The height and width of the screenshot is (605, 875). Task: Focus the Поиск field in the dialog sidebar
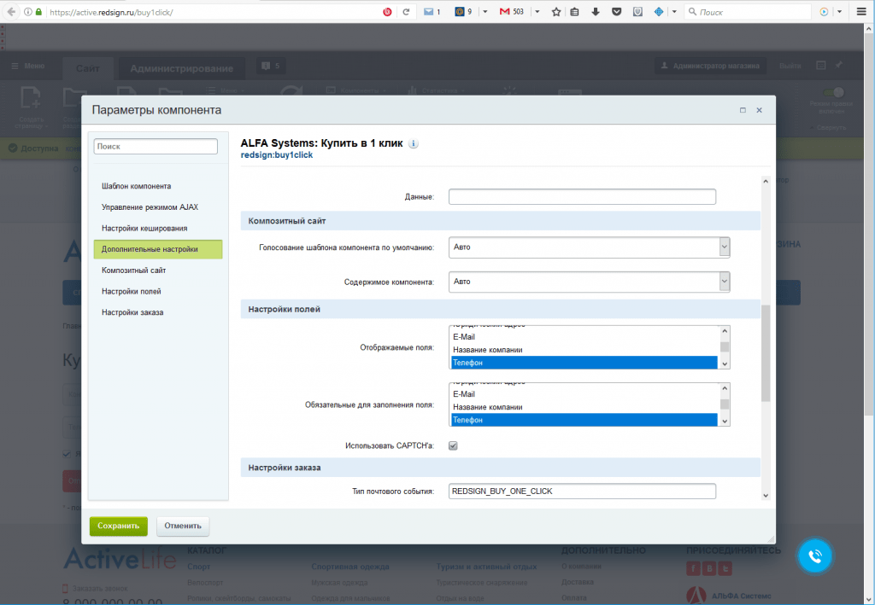pos(156,147)
